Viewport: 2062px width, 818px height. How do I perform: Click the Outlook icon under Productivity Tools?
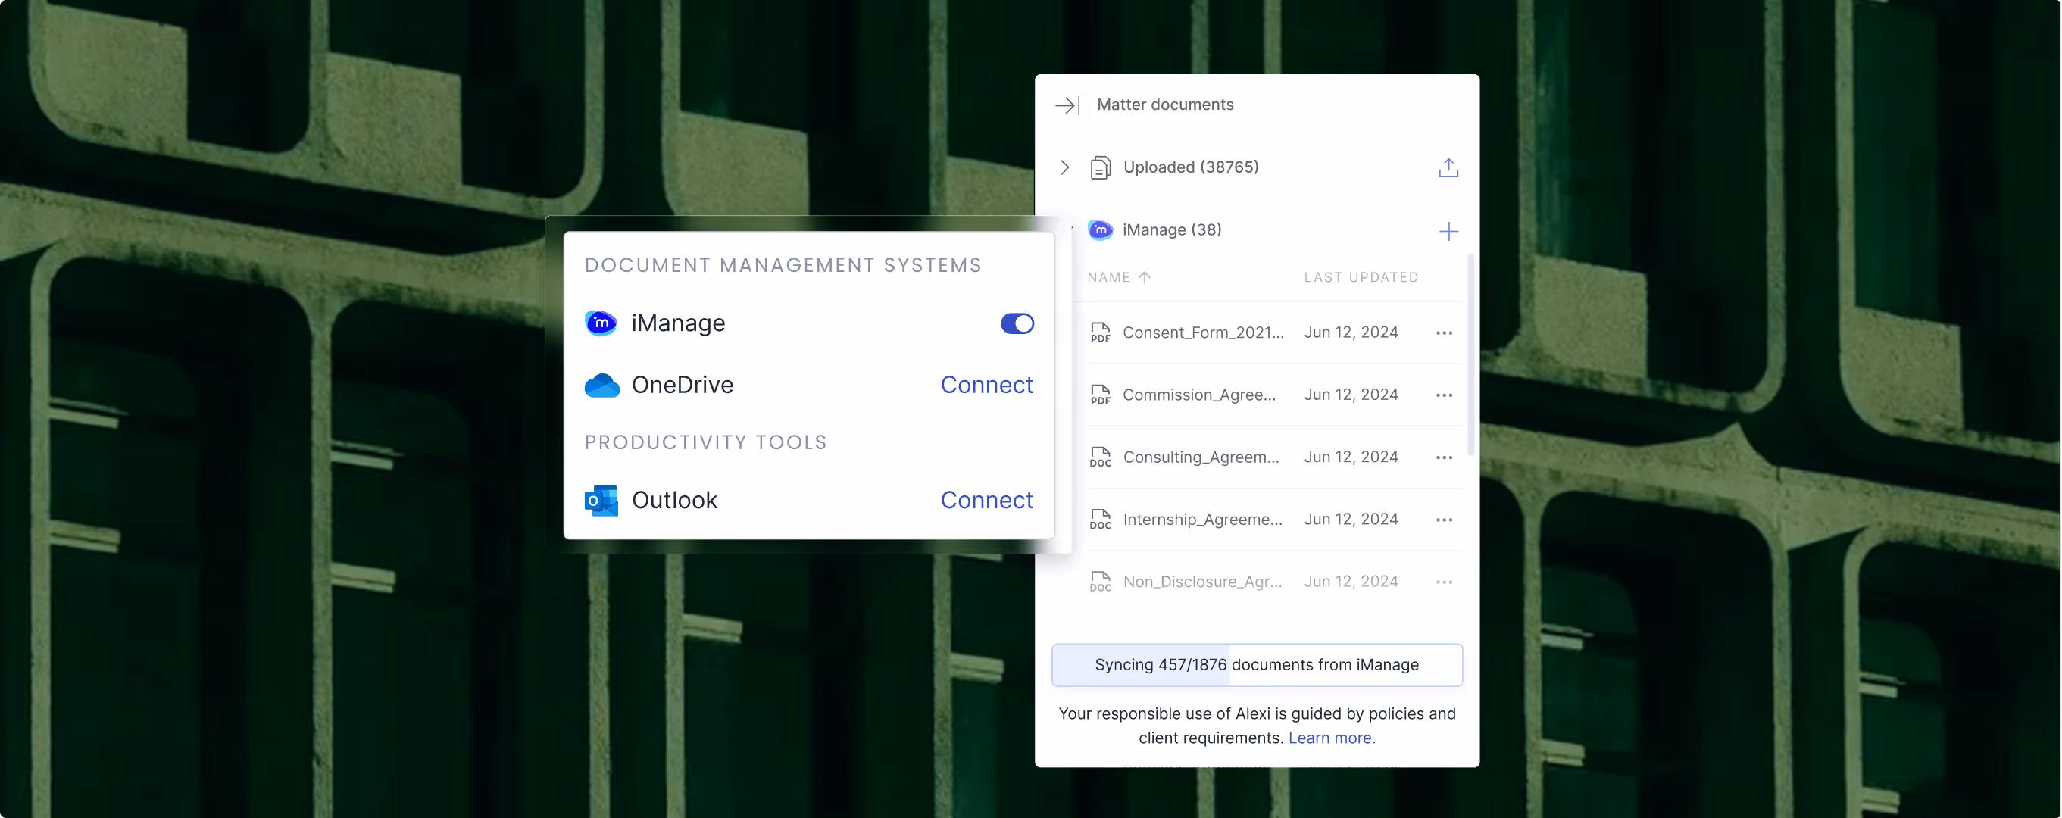point(601,499)
